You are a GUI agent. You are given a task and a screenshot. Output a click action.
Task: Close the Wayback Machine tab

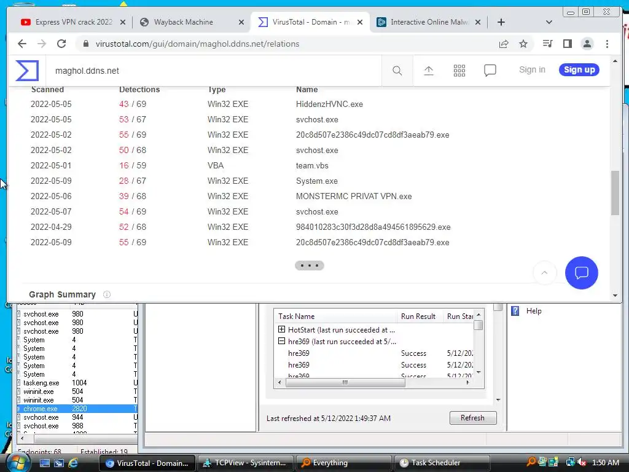tap(241, 22)
